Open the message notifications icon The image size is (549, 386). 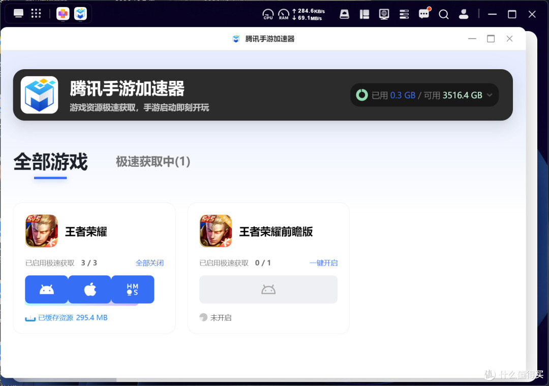coord(424,14)
